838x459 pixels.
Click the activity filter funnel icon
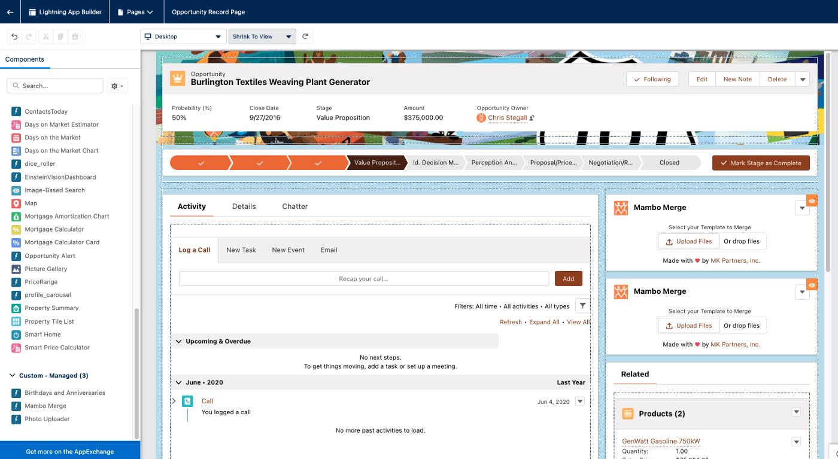[x=582, y=306]
